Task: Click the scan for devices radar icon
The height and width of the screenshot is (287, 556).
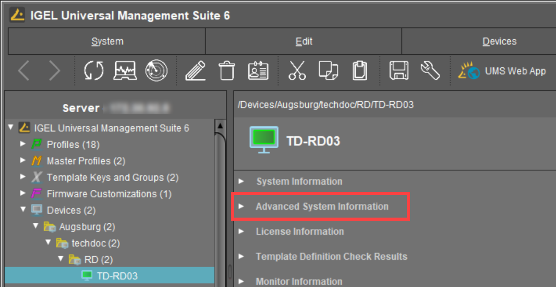Action: tap(156, 71)
